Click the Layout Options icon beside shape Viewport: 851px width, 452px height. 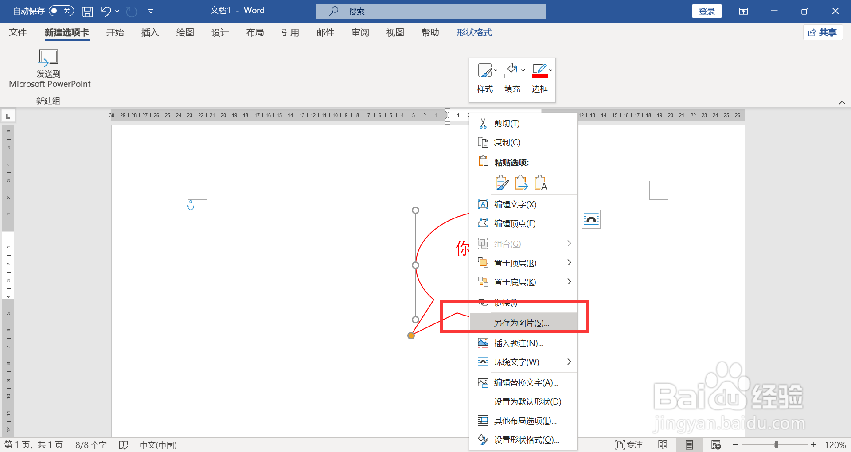tap(591, 219)
